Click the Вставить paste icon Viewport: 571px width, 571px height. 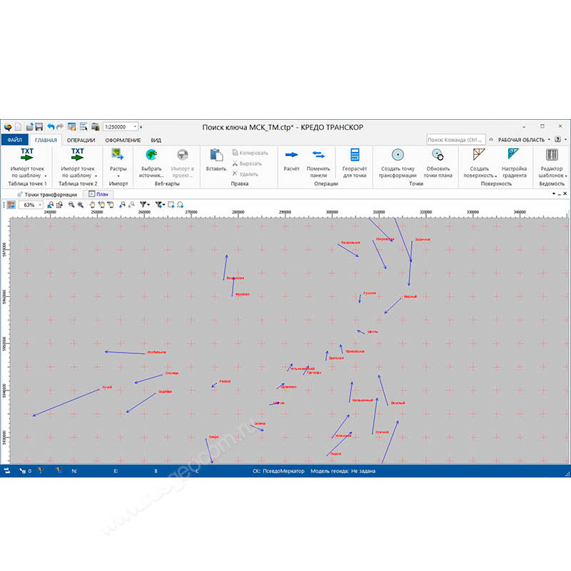tap(216, 155)
